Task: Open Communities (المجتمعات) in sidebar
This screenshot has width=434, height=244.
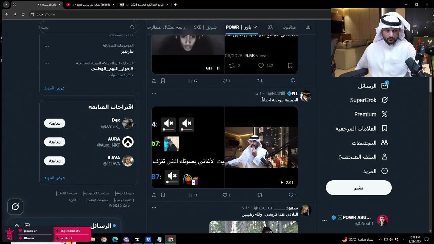Action: 370,143
